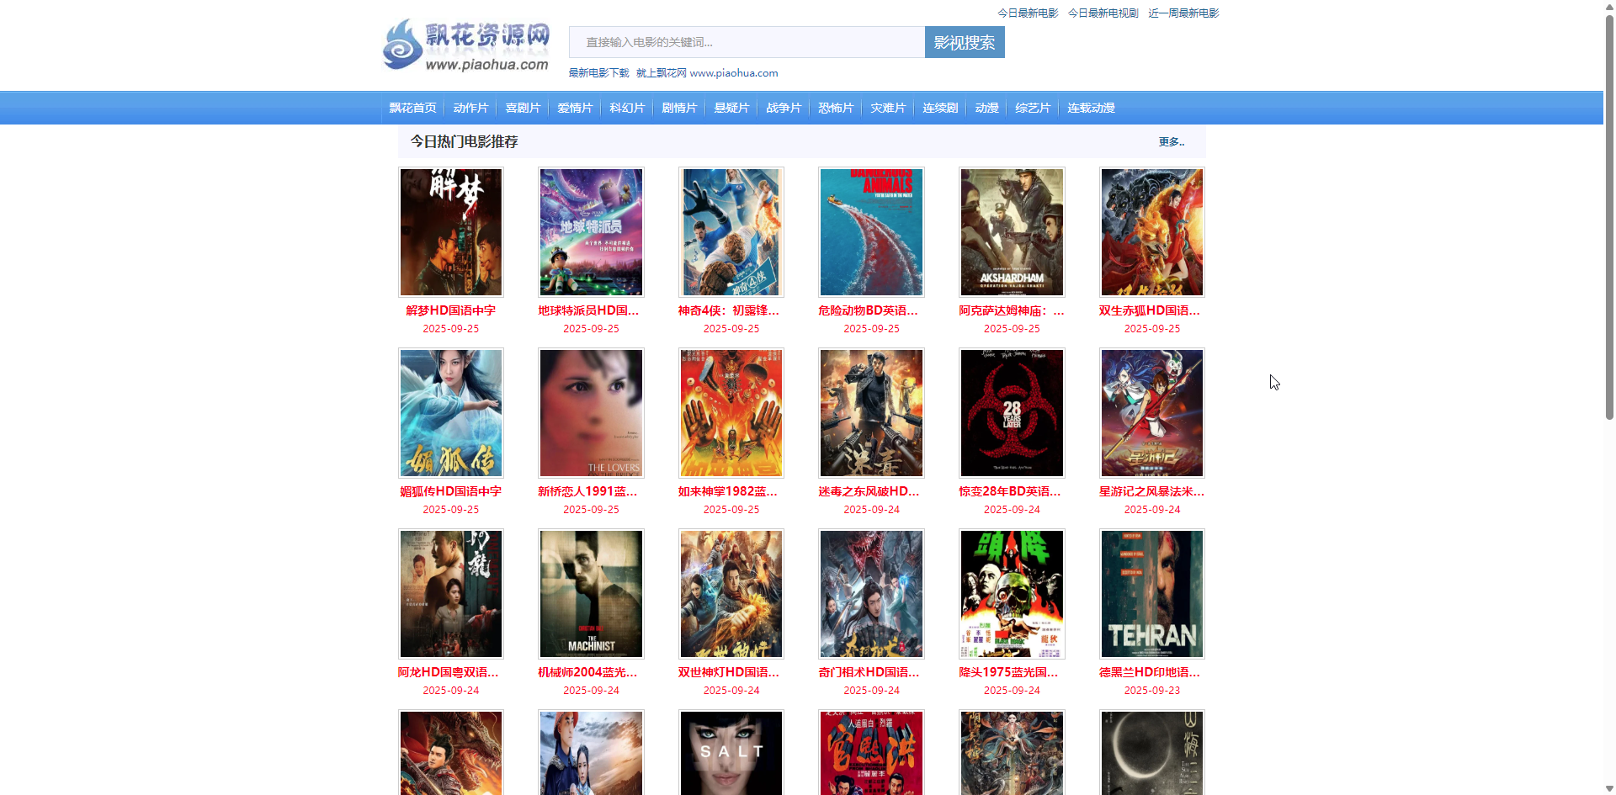This screenshot has height=795, width=1616.
Task: Open the 今日最新电影 top link
Action: (x=1027, y=13)
